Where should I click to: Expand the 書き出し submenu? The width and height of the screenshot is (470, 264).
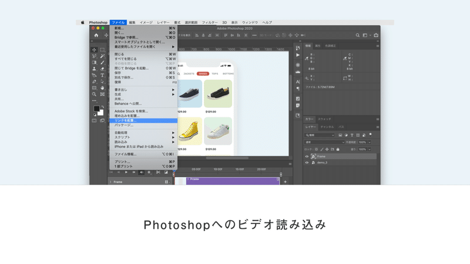click(x=143, y=90)
